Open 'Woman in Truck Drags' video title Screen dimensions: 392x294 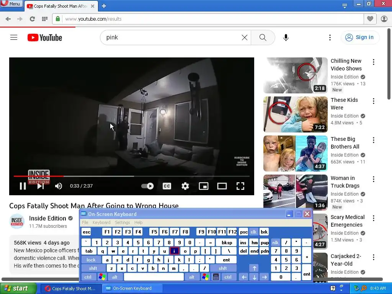tap(345, 182)
